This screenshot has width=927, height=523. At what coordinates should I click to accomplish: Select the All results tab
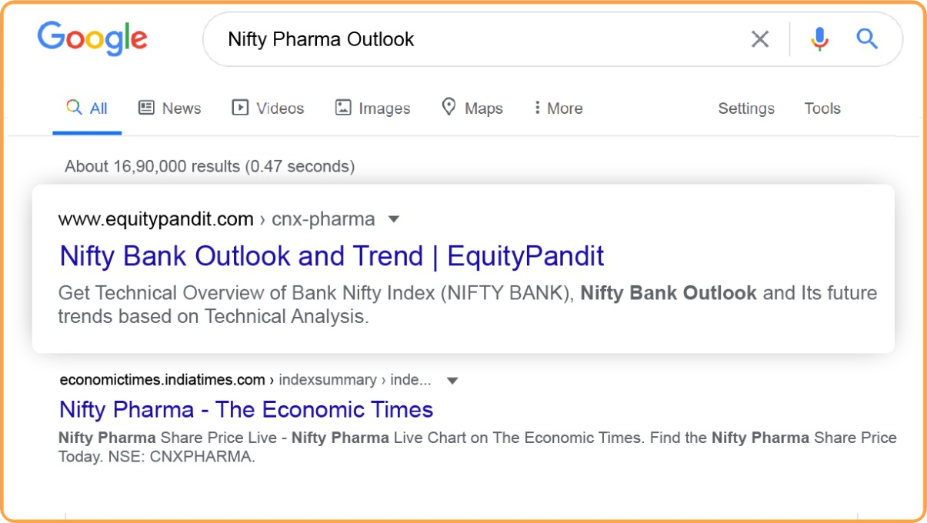tap(87, 108)
